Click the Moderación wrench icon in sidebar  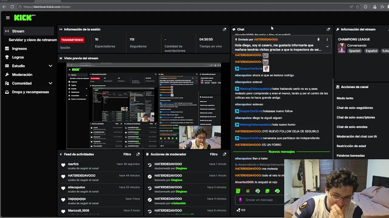(7, 74)
